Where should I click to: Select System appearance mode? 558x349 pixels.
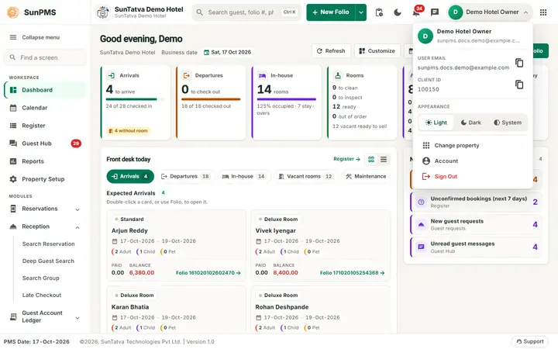[x=508, y=123]
